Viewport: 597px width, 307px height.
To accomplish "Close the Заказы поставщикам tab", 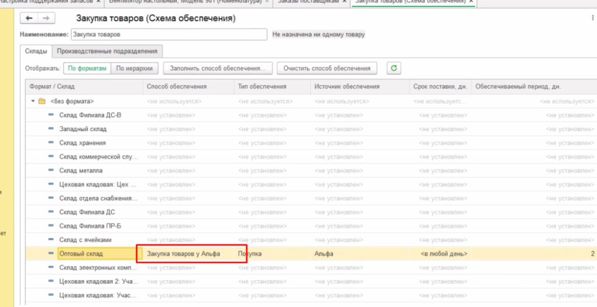I will click(x=343, y=2).
